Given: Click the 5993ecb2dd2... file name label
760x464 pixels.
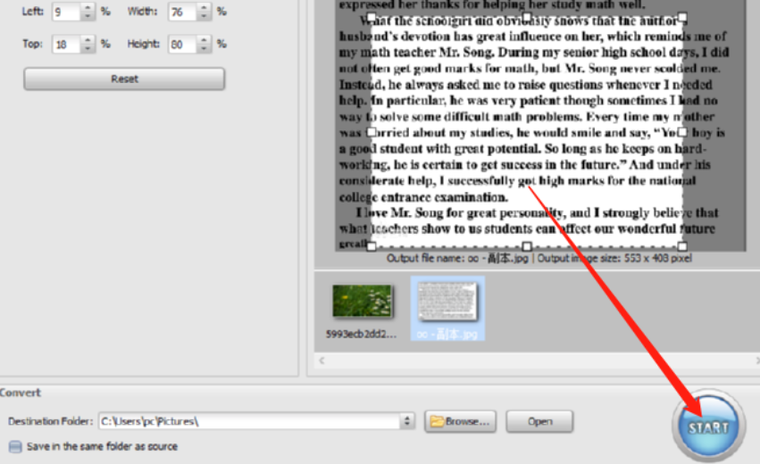Looking at the screenshot, I should 361,334.
